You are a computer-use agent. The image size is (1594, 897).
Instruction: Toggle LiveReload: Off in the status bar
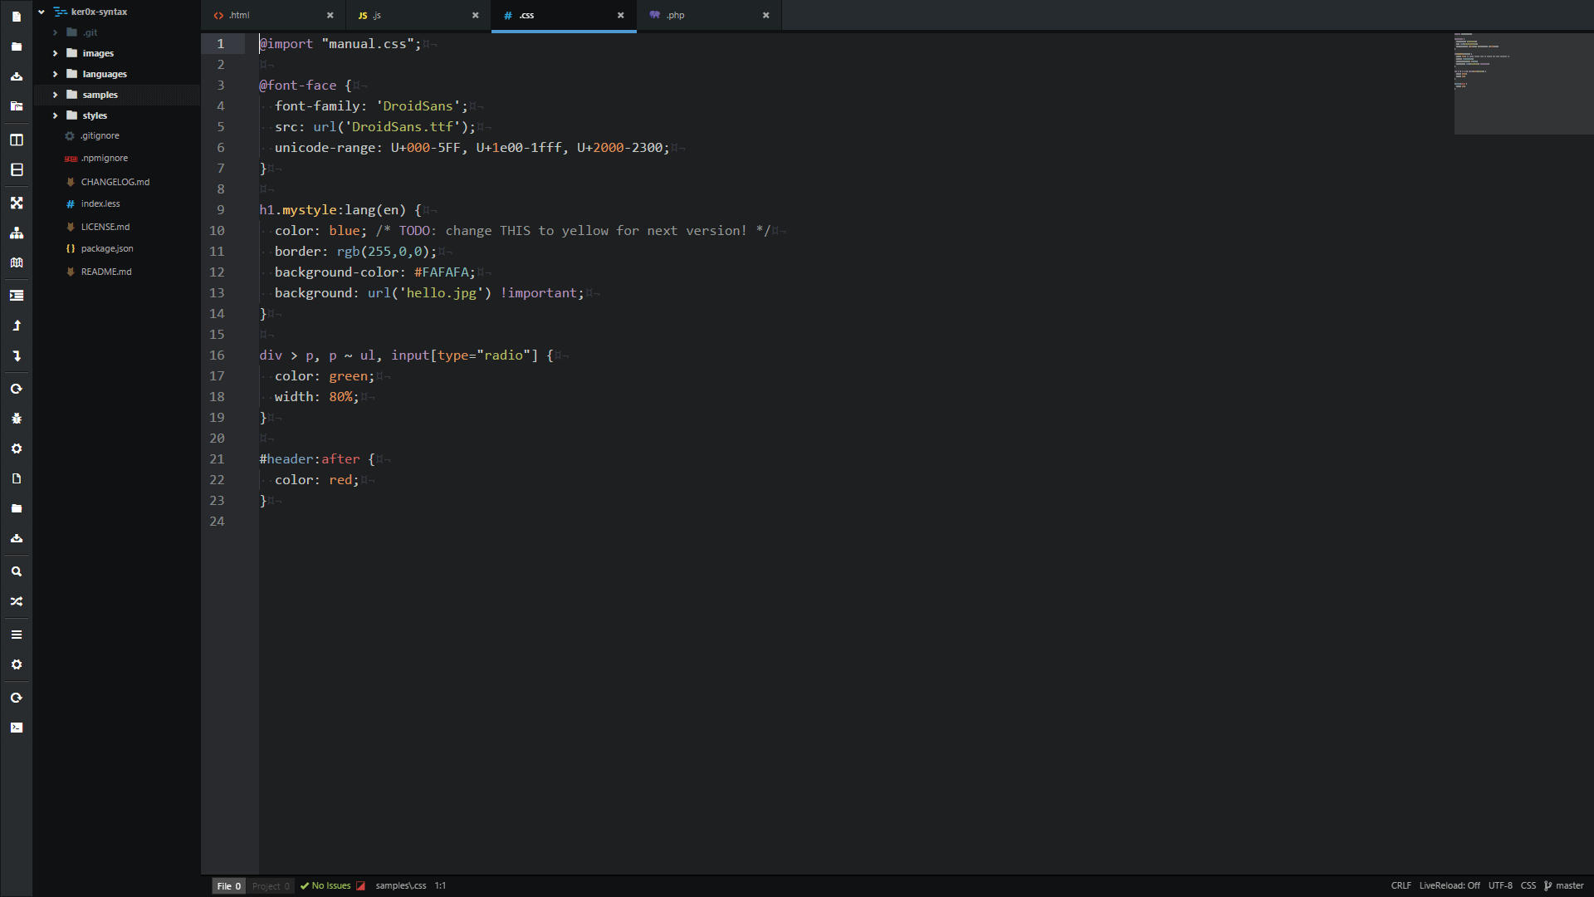(x=1450, y=886)
